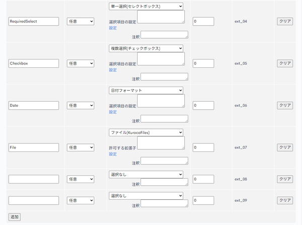Click the 許可する拡張子 textarea in File row
The image size is (302, 225).
[x=161, y=143]
